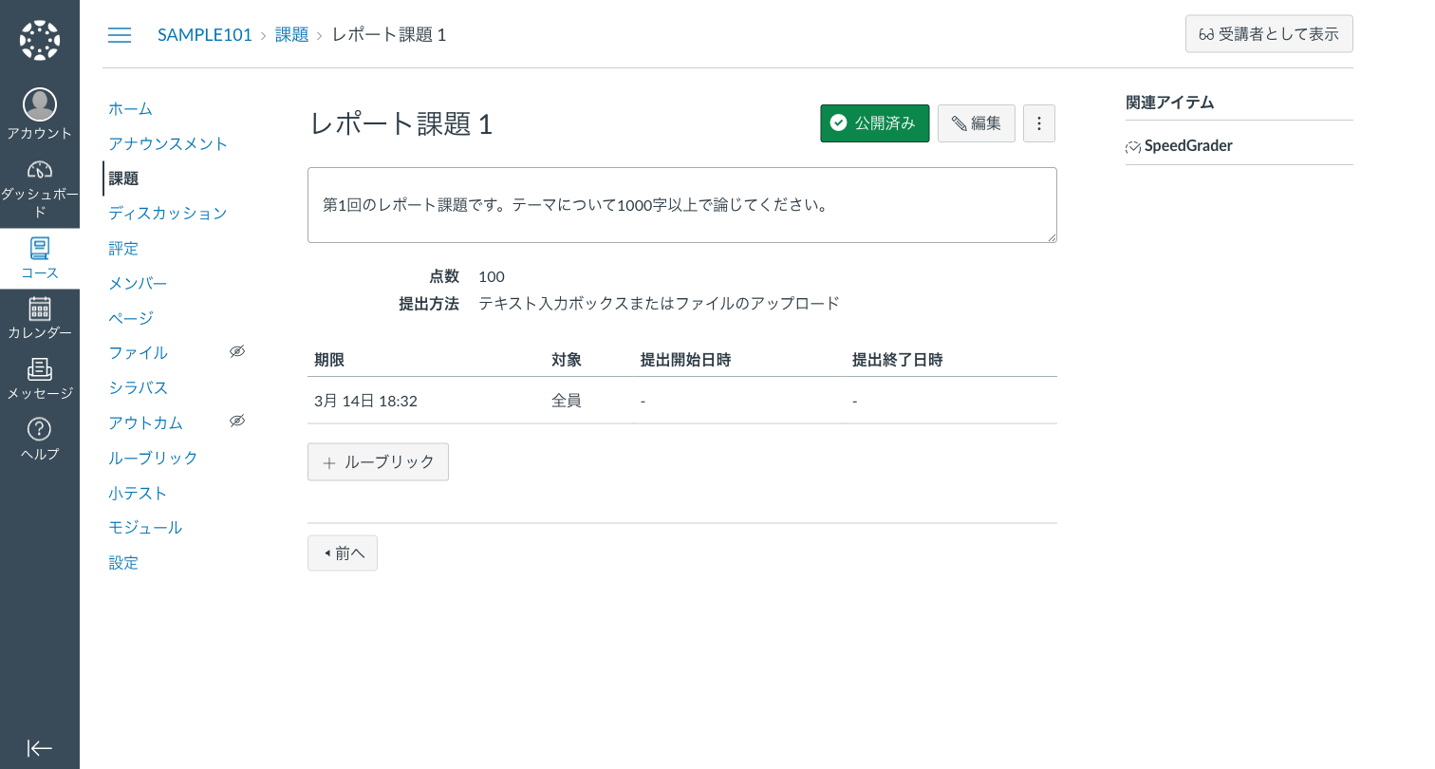Open the Dashboard from the global navigation
1435x769 pixels.
pyautogui.click(x=39, y=171)
